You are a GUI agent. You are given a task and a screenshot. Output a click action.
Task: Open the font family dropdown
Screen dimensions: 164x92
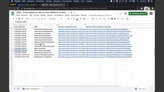point(54,19)
